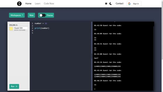Click console entry '01:42:58 Guest ran the code:'

point(108,26)
